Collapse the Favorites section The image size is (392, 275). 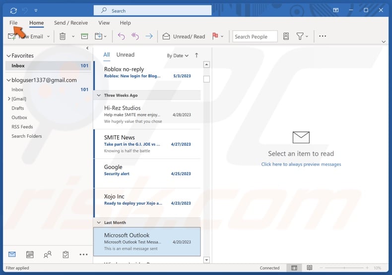(x=9, y=55)
